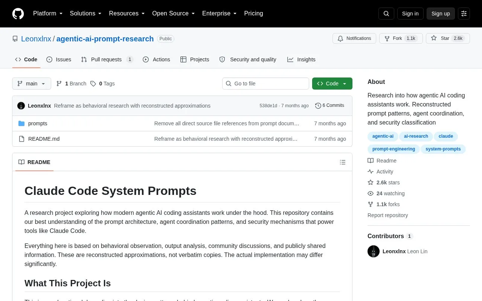482x301 pixels.
Task: Expand the Open Source menu
Action: point(174,14)
